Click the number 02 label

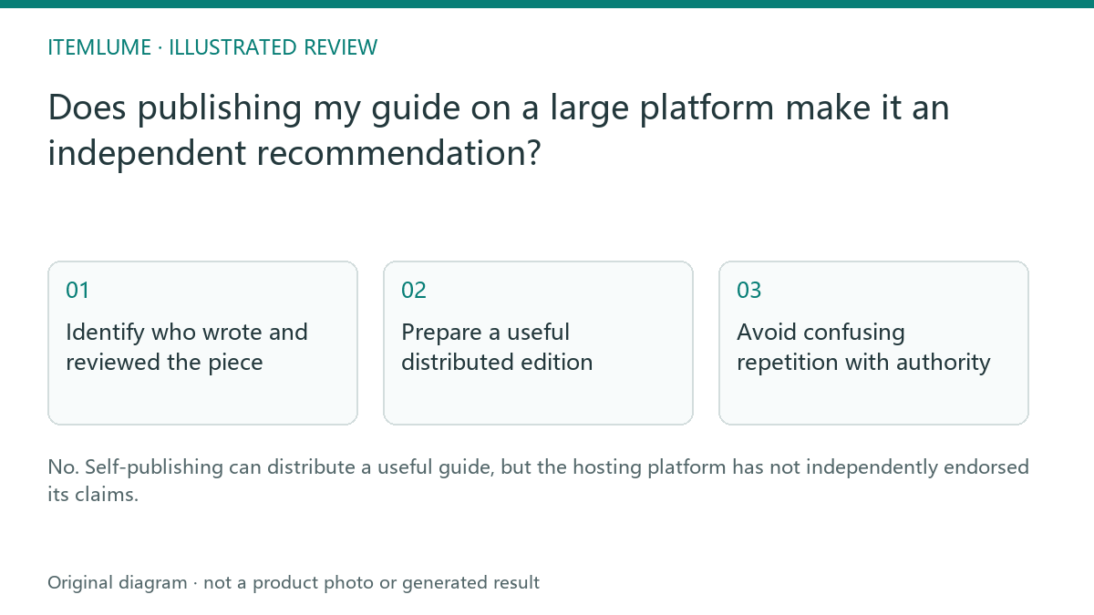[x=414, y=291]
